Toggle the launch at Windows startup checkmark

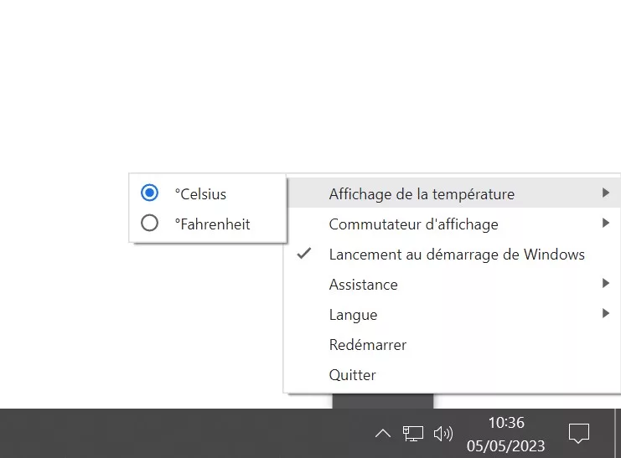coord(305,254)
